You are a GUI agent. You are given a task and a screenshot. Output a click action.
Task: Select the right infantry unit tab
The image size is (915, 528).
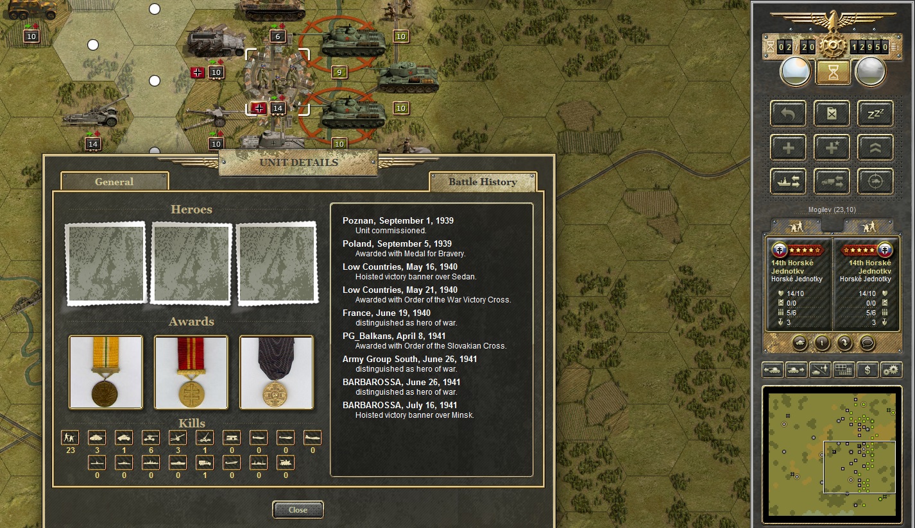pyautogui.click(x=868, y=226)
